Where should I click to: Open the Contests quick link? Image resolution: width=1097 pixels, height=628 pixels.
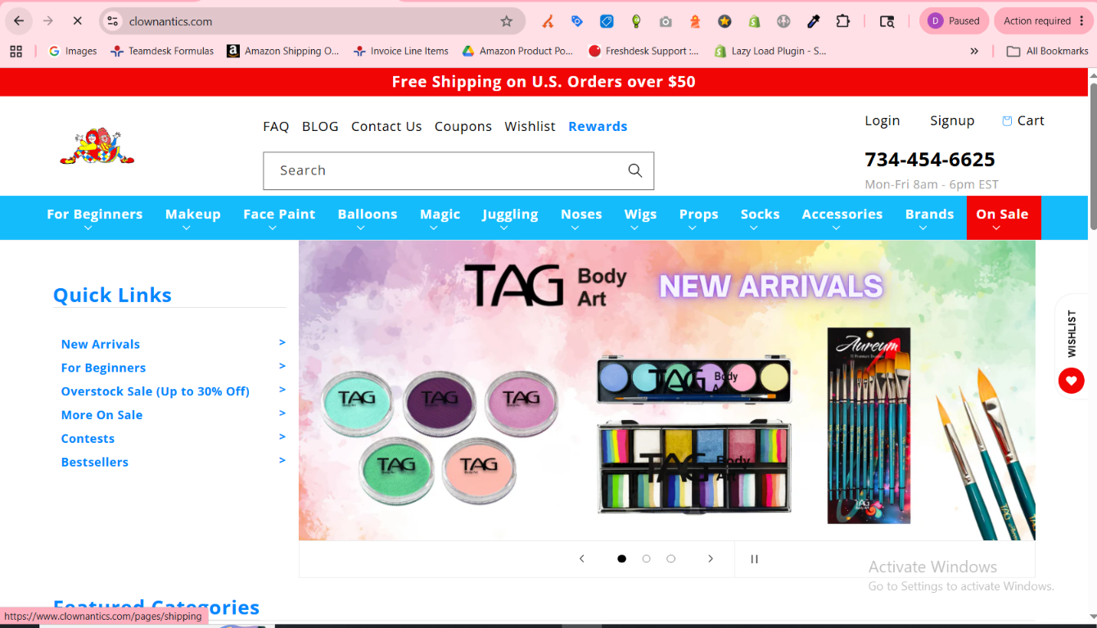88,439
